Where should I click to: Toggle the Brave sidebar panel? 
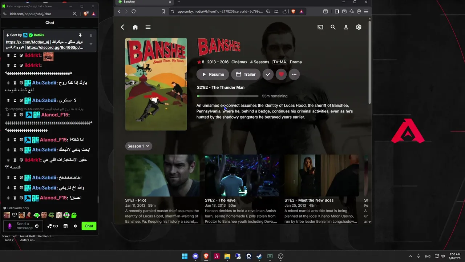tap(337, 12)
